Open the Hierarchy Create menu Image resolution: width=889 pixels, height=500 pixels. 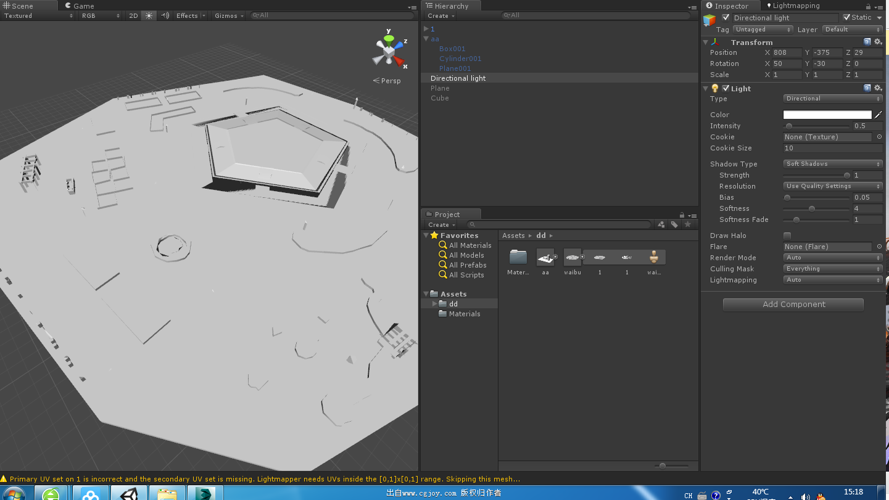tap(440, 15)
